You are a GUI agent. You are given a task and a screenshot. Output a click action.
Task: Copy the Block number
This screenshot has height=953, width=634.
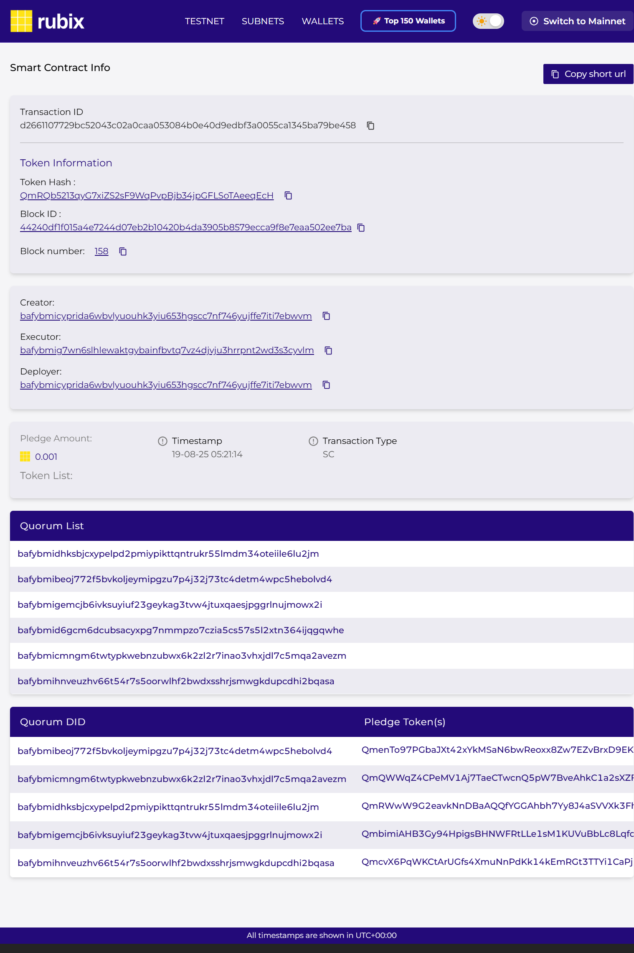(x=123, y=251)
